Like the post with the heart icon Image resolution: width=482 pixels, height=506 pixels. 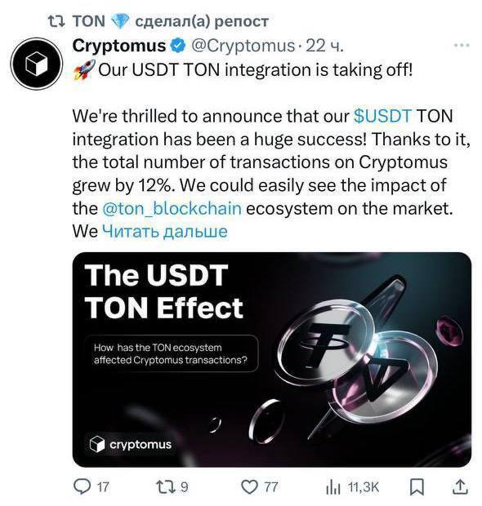pyautogui.click(x=250, y=487)
